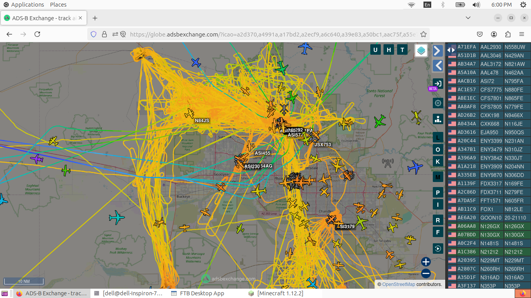The width and height of the screenshot is (531, 298).
Task: Open the Firefox hamburger menu
Action: pyautogui.click(x=521, y=34)
